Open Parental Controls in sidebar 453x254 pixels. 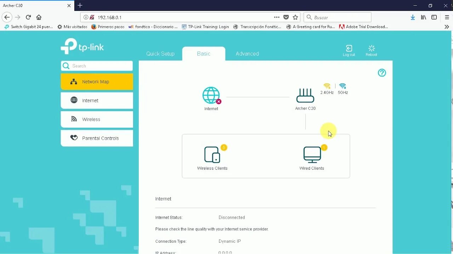[97, 138]
